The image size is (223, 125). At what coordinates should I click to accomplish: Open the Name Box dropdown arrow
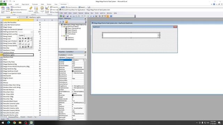point(17,17)
